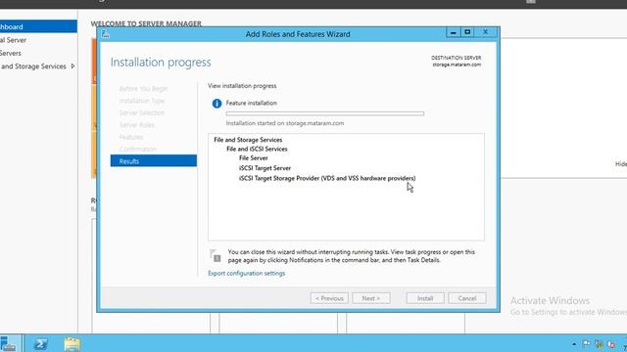Open the PowerShell icon on the taskbar
This screenshot has height=352, width=627.
(40, 343)
